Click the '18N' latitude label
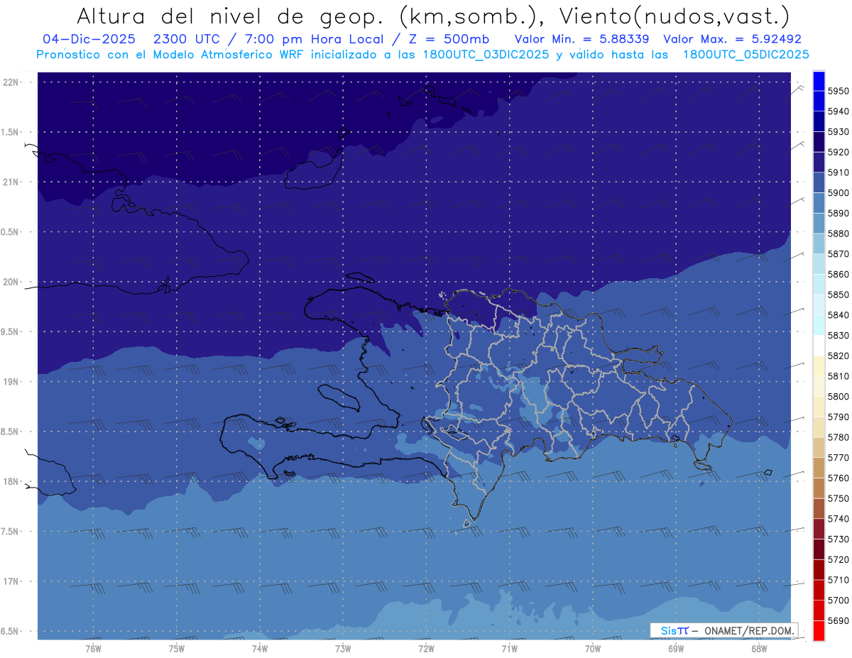852x658 pixels. click(11, 481)
